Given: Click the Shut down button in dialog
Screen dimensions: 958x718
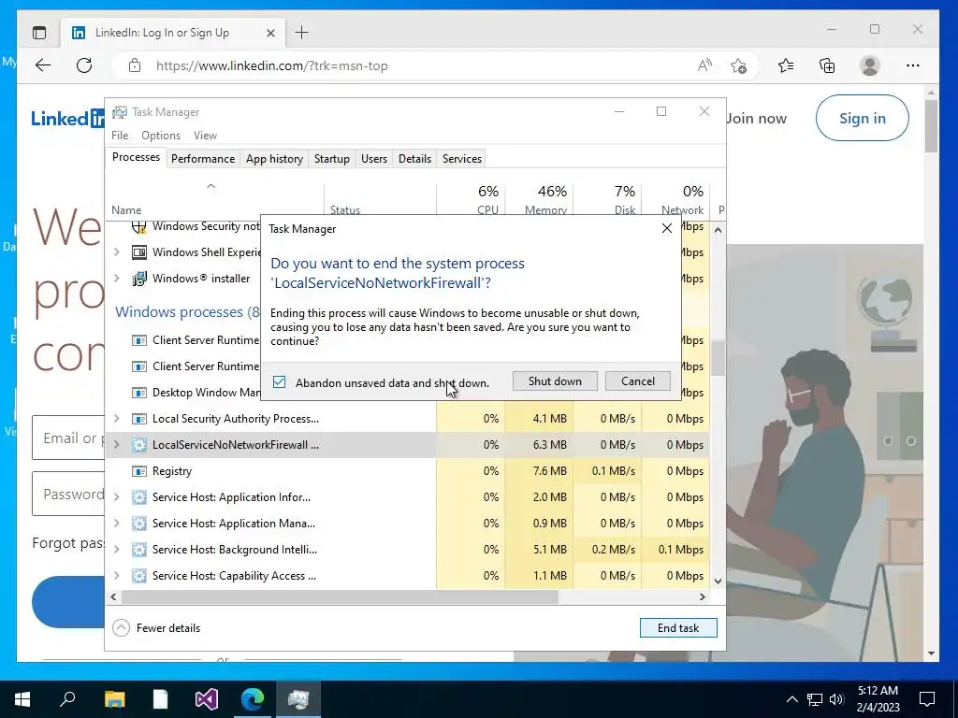Looking at the screenshot, I should pos(555,381).
